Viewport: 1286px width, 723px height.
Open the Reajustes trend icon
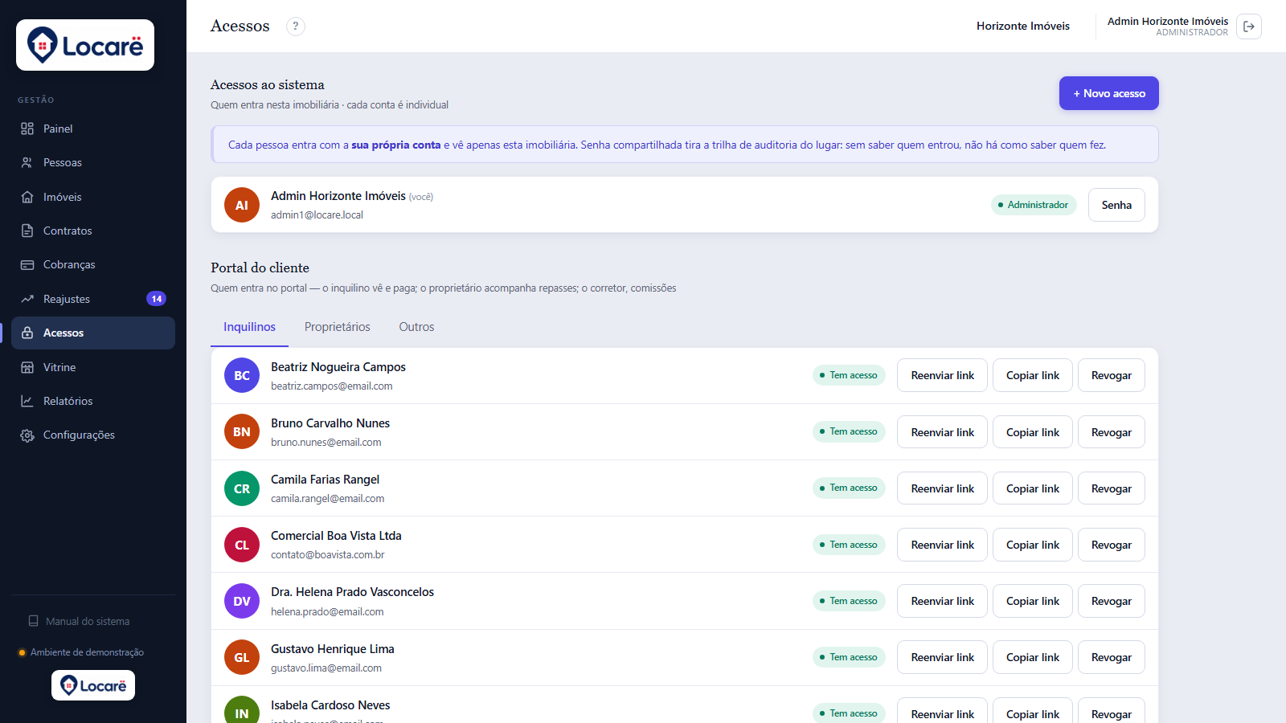click(27, 299)
